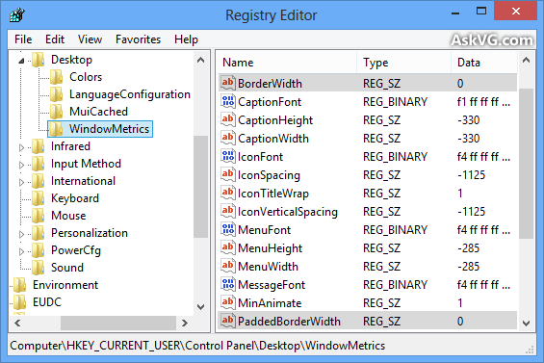The width and height of the screenshot is (544, 363).
Task: Click the MenuHeight string value icon
Action: (228, 247)
